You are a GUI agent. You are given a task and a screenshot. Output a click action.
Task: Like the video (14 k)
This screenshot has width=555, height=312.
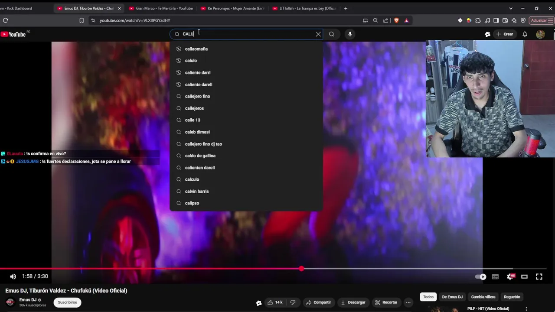pos(275,302)
